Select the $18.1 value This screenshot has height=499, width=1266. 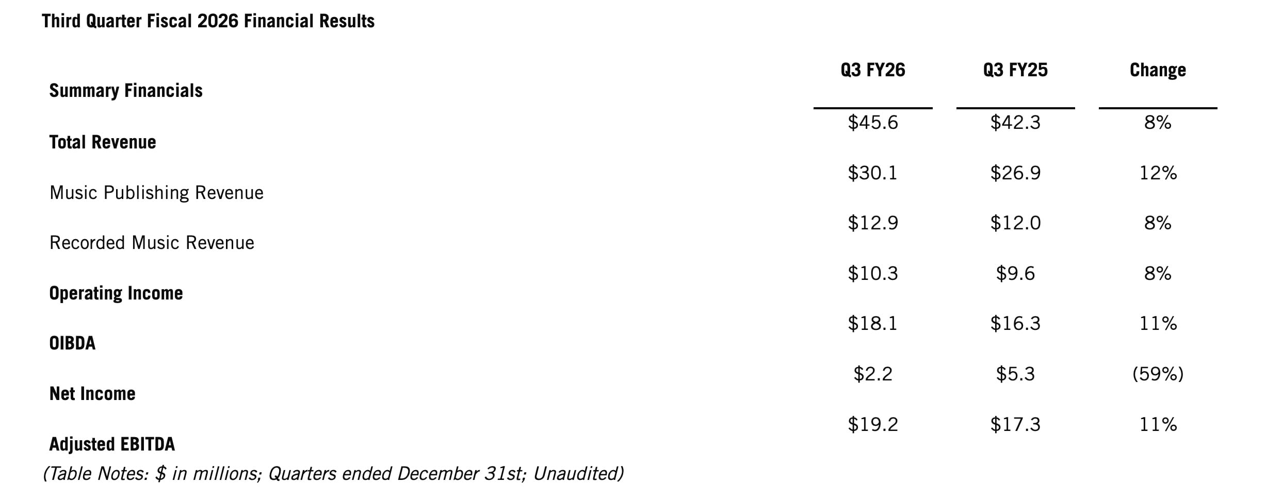(873, 324)
